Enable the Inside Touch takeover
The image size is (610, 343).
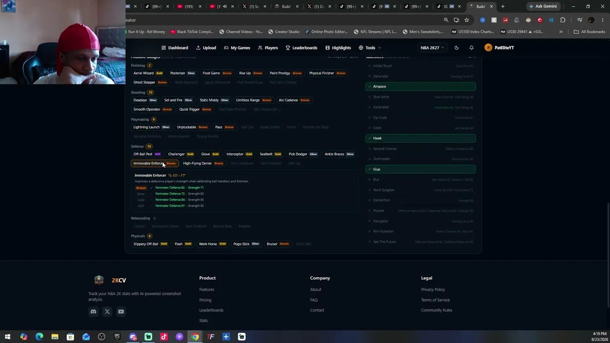(x=420, y=66)
